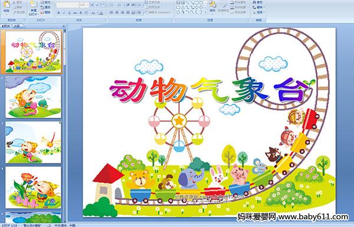This screenshot has height=227, width=354.
Task: Click the Delete slide icon
Action: pos(45,12)
